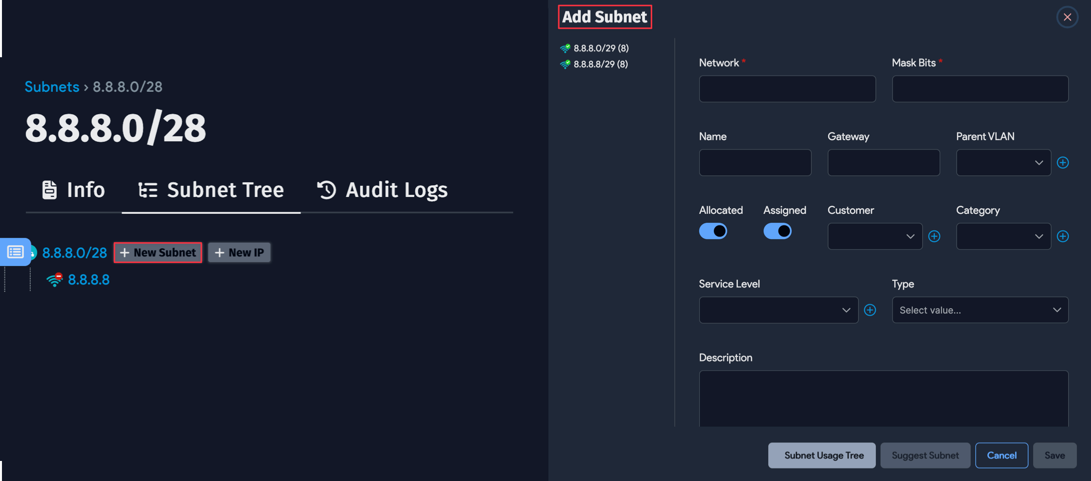
Task: Open the Service Level dropdown
Action: click(778, 310)
